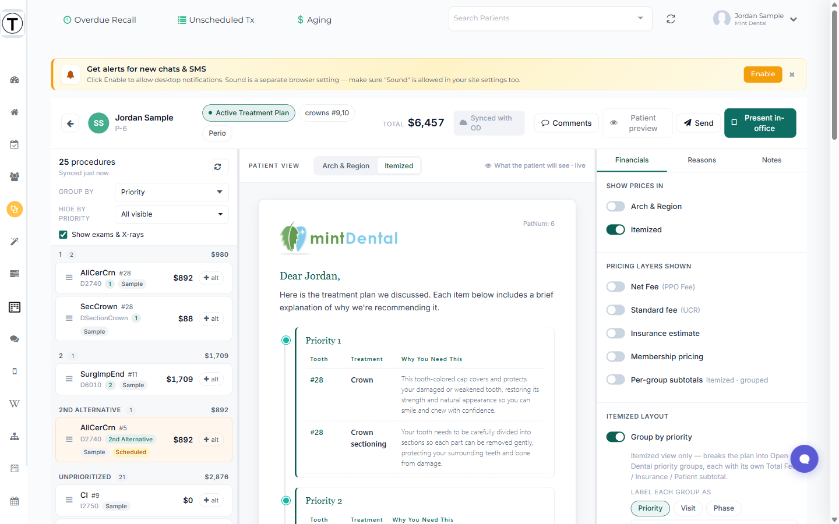Click the back arrow beside Jordan Sample
This screenshot has height=524, width=839.
point(70,123)
